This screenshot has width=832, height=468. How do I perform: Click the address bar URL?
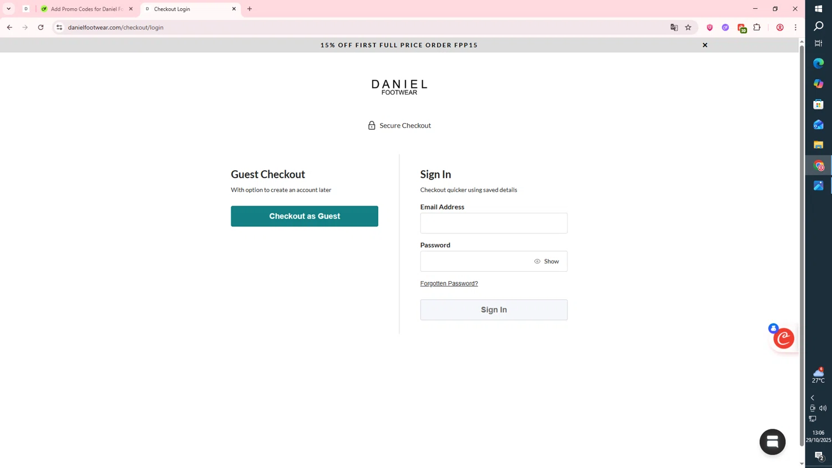click(115, 27)
